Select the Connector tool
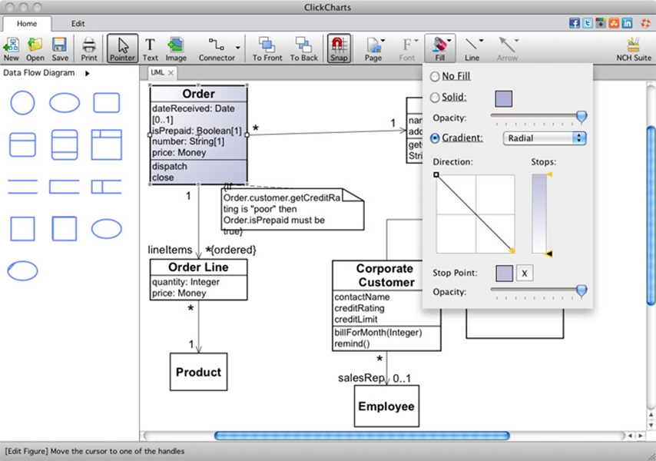656x461 pixels. 217,49
